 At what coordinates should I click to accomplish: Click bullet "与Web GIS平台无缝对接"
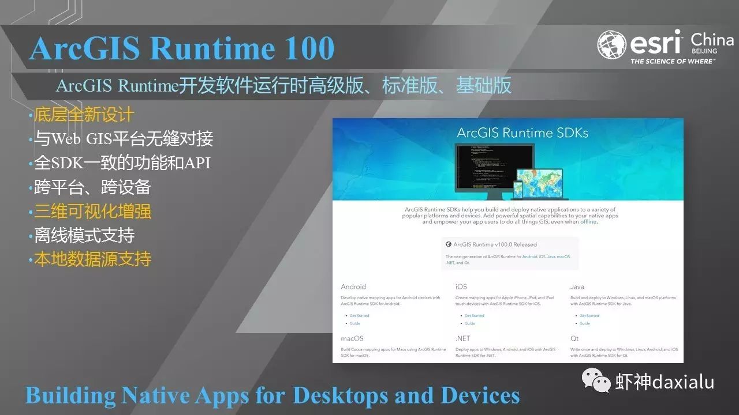[x=124, y=139]
